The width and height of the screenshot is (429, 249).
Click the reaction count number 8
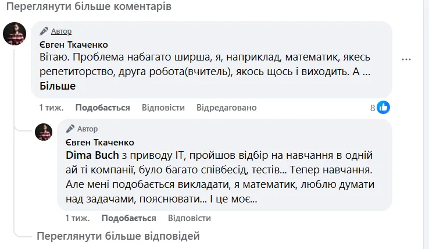(x=373, y=108)
